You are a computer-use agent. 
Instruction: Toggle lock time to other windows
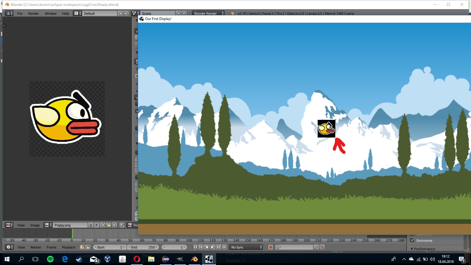(x=88, y=247)
